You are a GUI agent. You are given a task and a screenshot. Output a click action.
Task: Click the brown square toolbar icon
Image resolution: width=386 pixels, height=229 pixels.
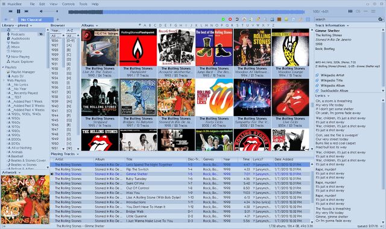point(279,19)
